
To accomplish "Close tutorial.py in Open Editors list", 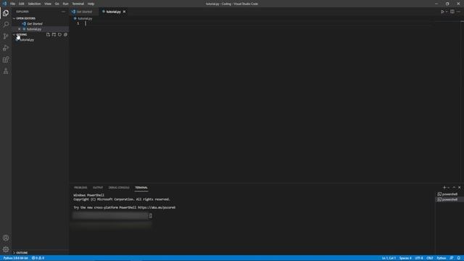I will [x=20, y=29].
